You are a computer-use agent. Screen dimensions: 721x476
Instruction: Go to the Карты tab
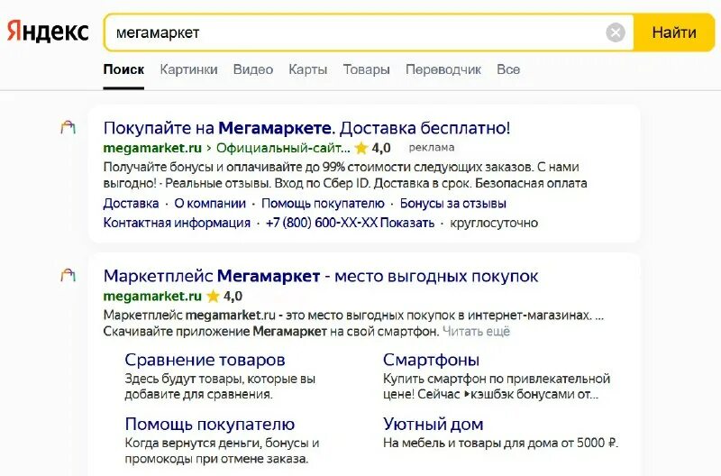(307, 69)
